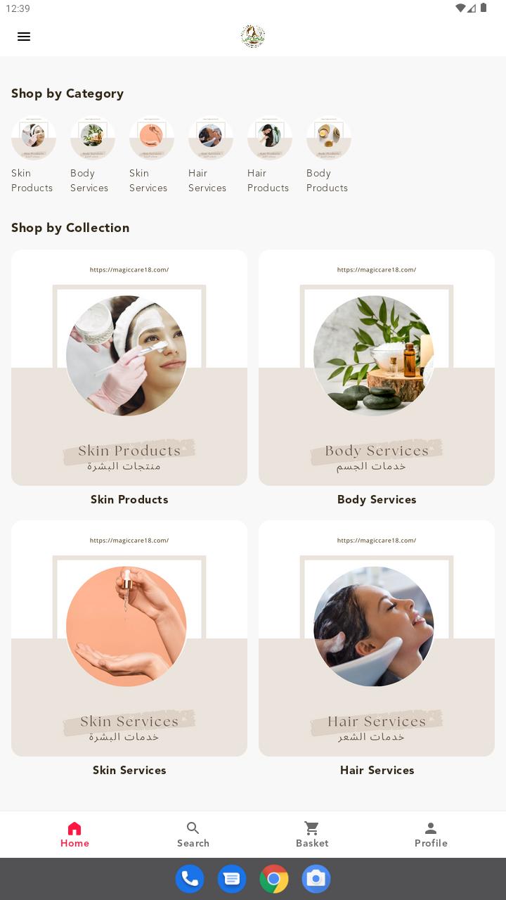Open the hamburger menu
Screen dimensions: 506x900
point(24,37)
